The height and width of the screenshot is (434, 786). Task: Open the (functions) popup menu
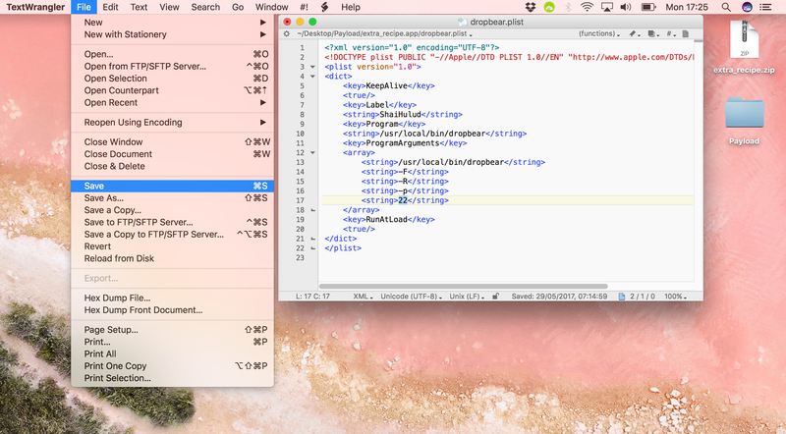click(x=599, y=33)
